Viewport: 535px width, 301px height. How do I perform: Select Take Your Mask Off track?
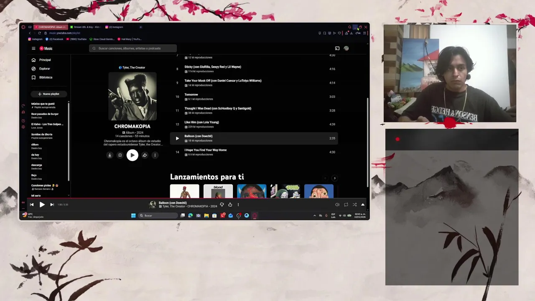(x=254, y=83)
